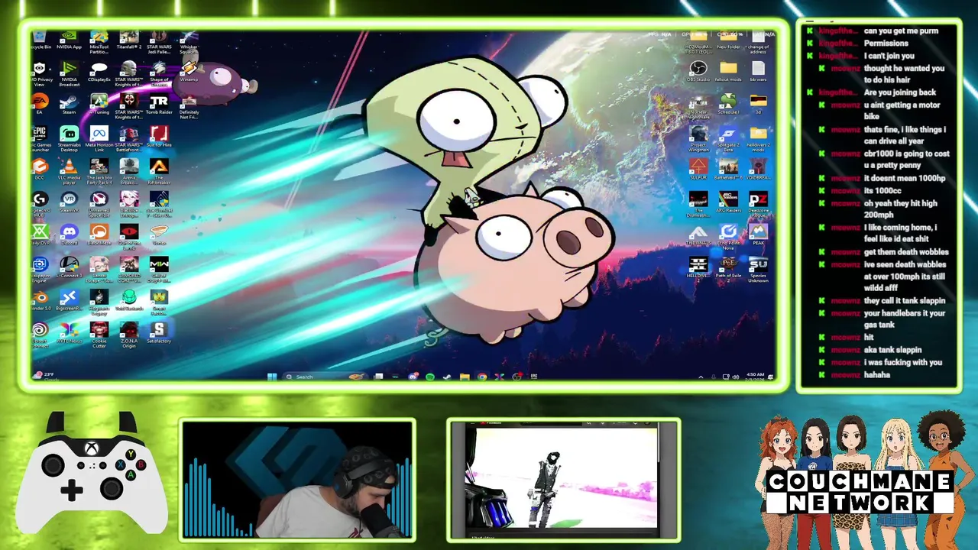Open the fallout mods folder
This screenshot has height=550, width=978.
click(728, 73)
